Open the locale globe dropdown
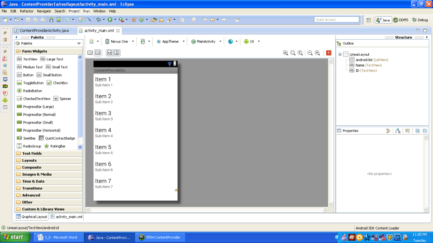This screenshot has width=433, height=243. [233, 41]
